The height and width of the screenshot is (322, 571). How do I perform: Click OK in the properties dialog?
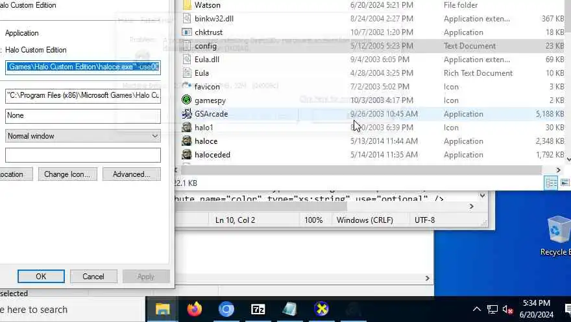click(41, 277)
